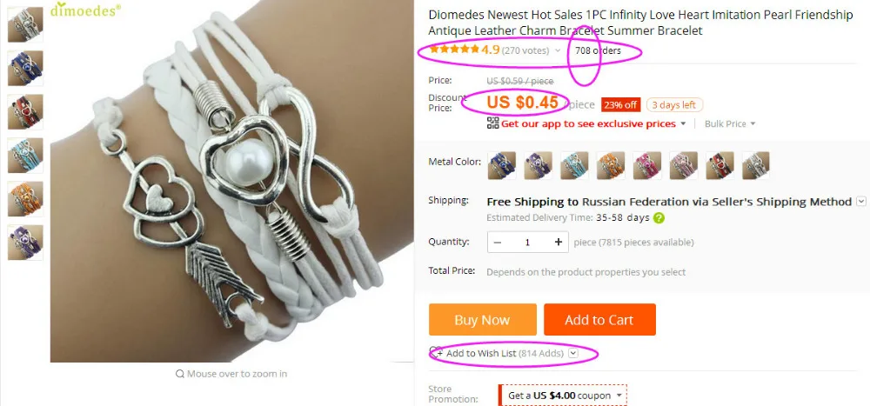Expand the votes rating breakdown arrow

[x=558, y=51]
